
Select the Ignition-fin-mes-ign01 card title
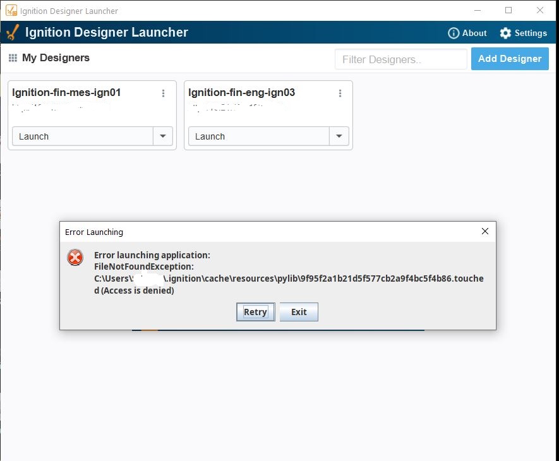pyautogui.click(x=66, y=93)
